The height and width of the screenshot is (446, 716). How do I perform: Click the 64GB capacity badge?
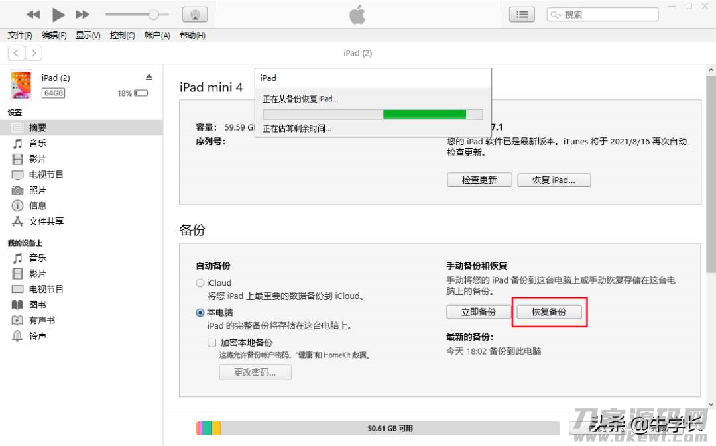54,93
